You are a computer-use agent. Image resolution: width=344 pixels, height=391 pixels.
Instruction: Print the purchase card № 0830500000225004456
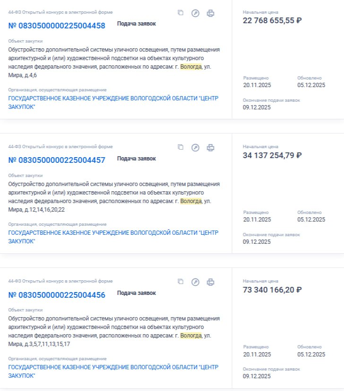coord(210,281)
